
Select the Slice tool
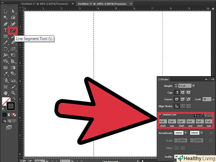click(13, 87)
